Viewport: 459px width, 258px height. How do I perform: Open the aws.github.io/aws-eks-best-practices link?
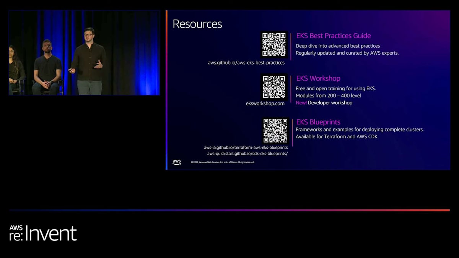coord(246,63)
